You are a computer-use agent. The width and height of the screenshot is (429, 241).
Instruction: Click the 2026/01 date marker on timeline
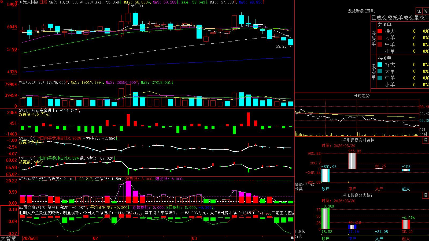pos(30,238)
